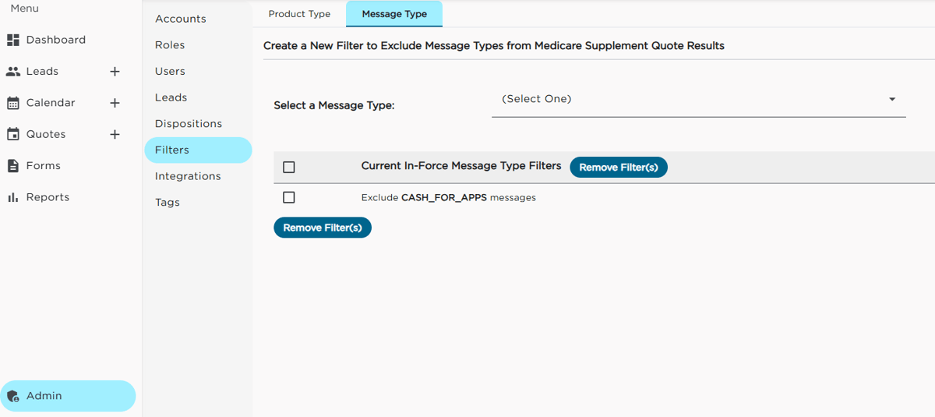Check the select-all header checkbox

(x=289, y=168)
